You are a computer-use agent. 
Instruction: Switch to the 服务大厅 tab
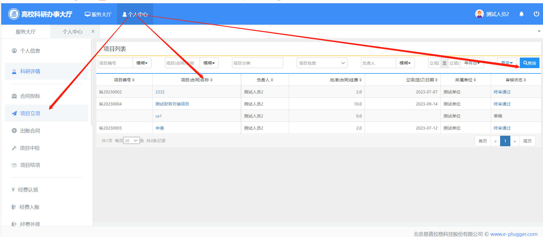[x=26, y=32]
